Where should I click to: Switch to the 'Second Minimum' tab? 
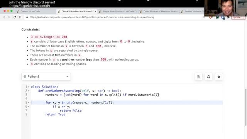(193, 12)
